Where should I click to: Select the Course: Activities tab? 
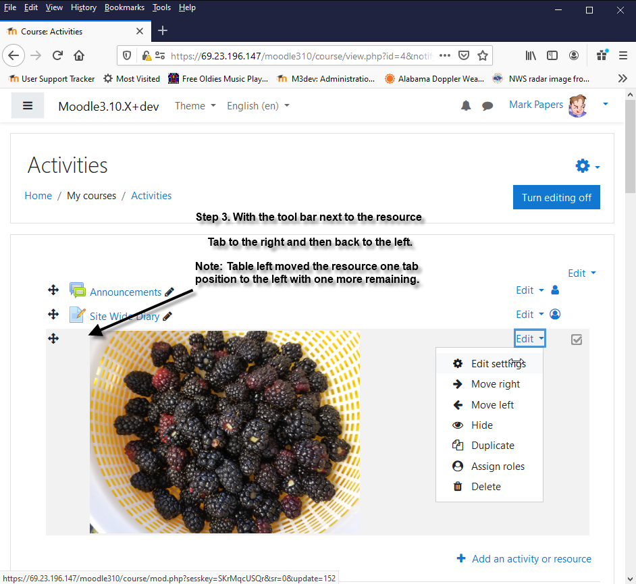tap(76, 31)
